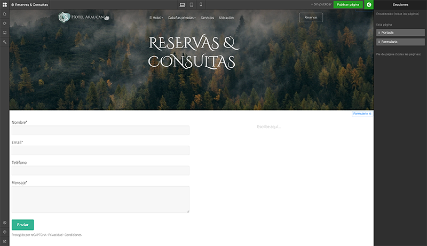The height and width of the screenshot is (246, 427).
Task: Click the green Enviar submit button
Action: click(22, 225)
